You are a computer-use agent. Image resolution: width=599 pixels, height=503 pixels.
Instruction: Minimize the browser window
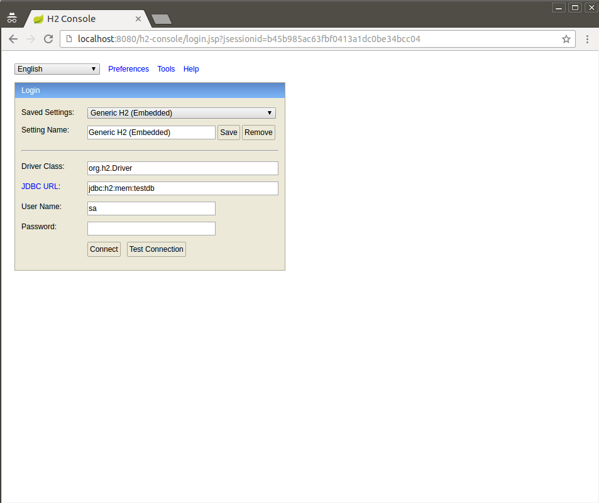[x=559, y=8]
